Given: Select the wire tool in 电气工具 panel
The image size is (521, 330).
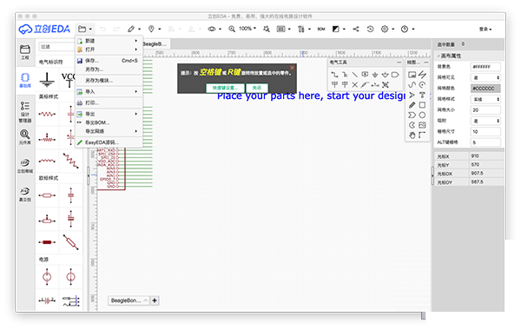Looking at the screenshot, I should 334,75.
